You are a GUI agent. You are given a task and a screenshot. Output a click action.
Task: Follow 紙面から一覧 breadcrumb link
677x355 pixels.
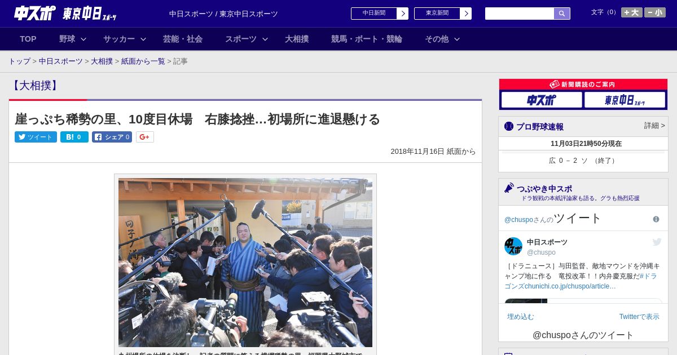coord(143,61)
